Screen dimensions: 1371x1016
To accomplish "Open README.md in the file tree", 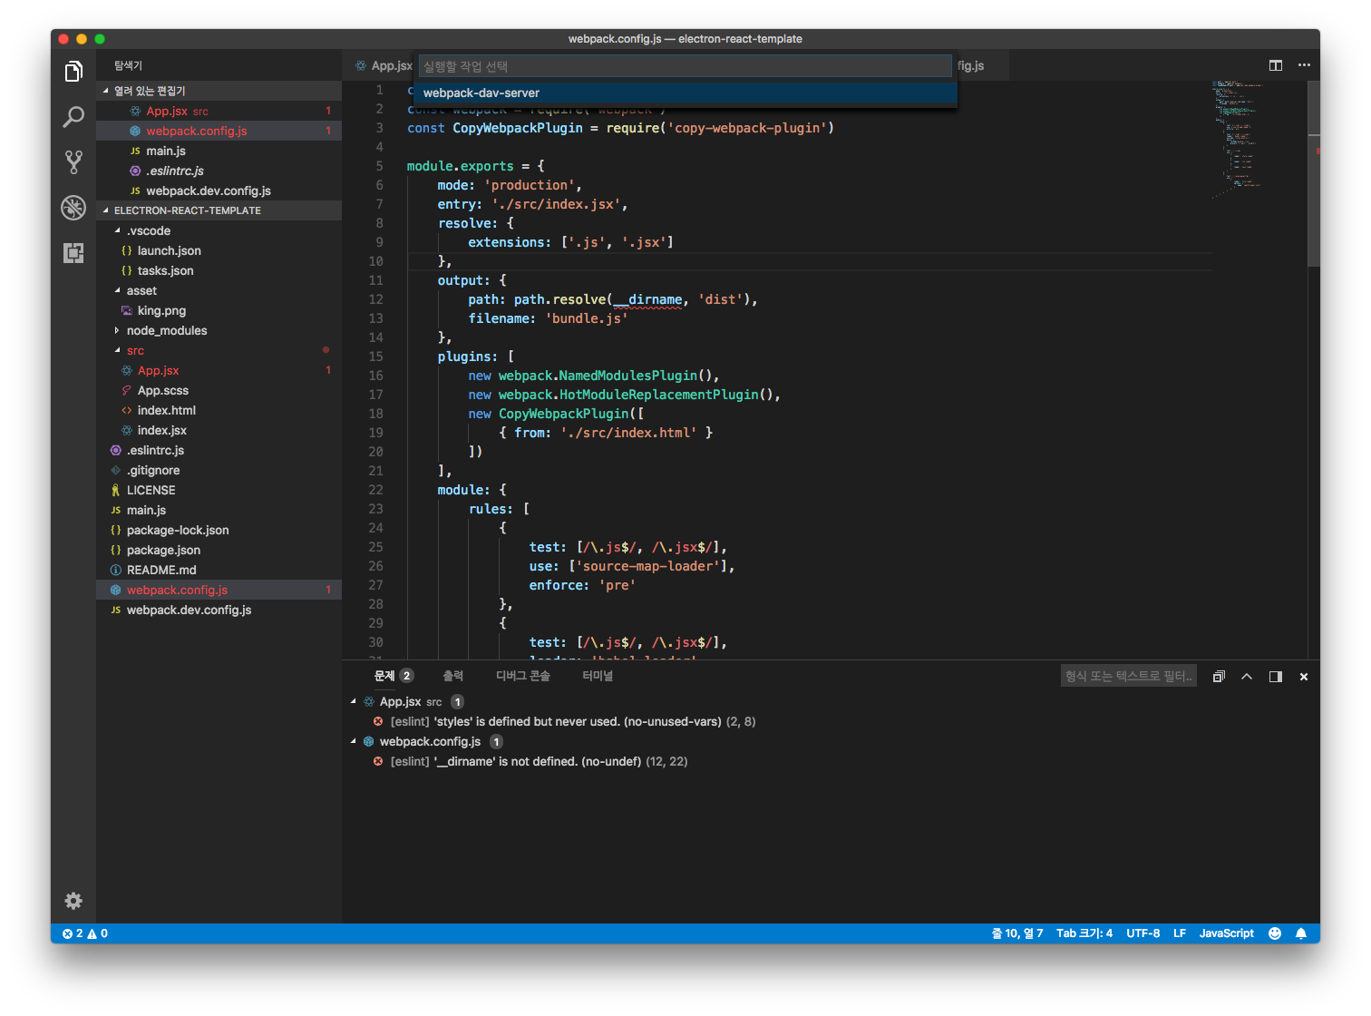I will click(219, 570).
